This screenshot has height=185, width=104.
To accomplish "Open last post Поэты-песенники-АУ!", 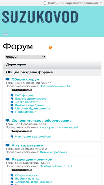I will point(55,86).
